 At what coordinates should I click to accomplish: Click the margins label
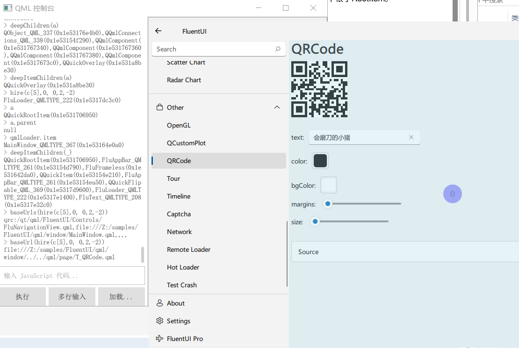click(303, 204)
